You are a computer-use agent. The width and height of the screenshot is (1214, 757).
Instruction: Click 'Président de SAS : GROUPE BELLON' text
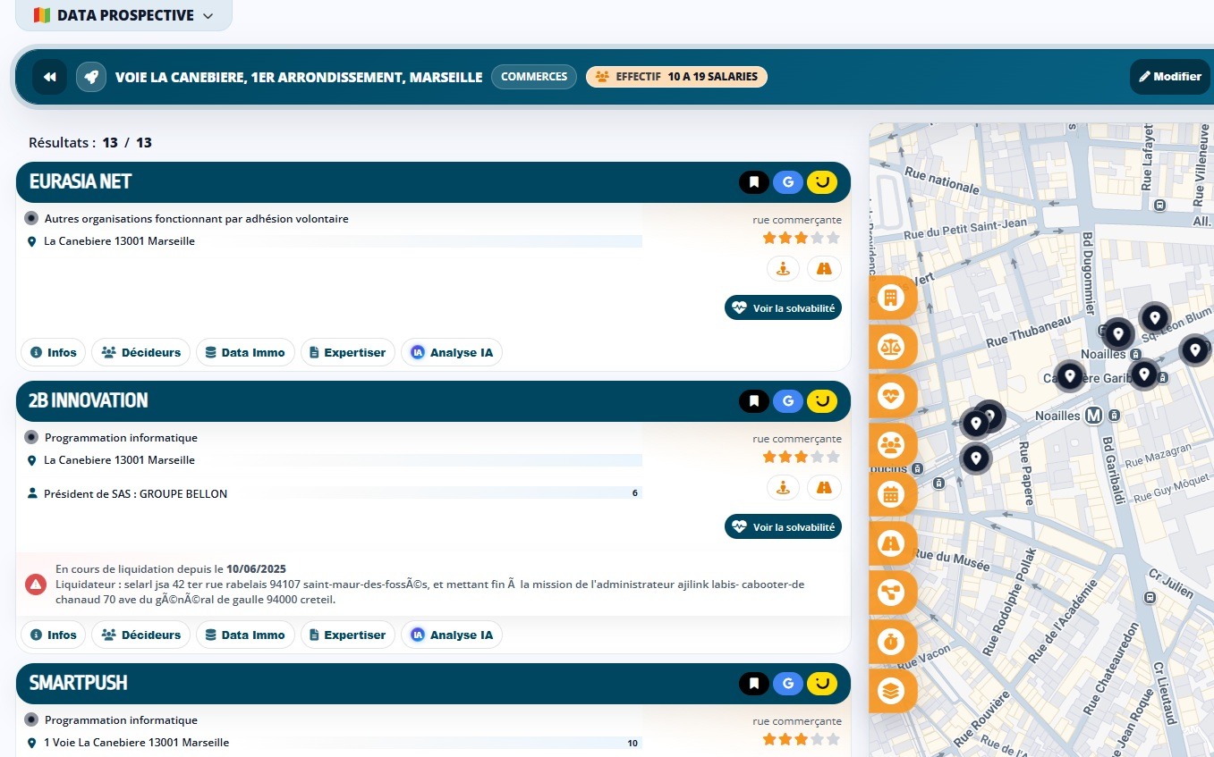click(x=136, y=493)
